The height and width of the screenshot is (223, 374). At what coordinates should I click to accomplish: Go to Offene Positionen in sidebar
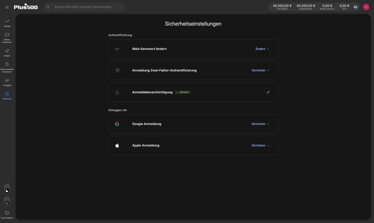[7, 38]
